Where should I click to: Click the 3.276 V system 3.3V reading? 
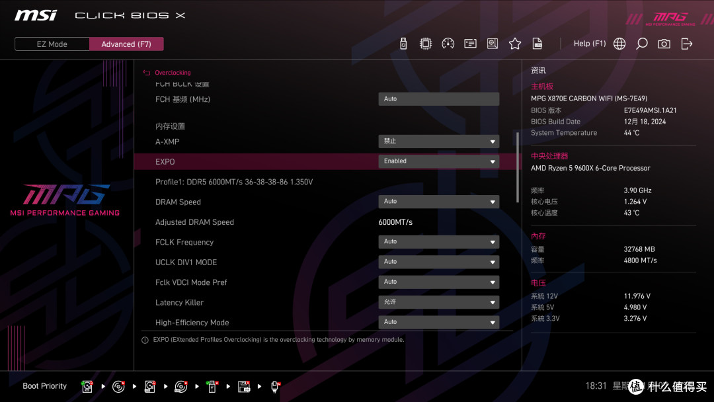tap(635, 318)
